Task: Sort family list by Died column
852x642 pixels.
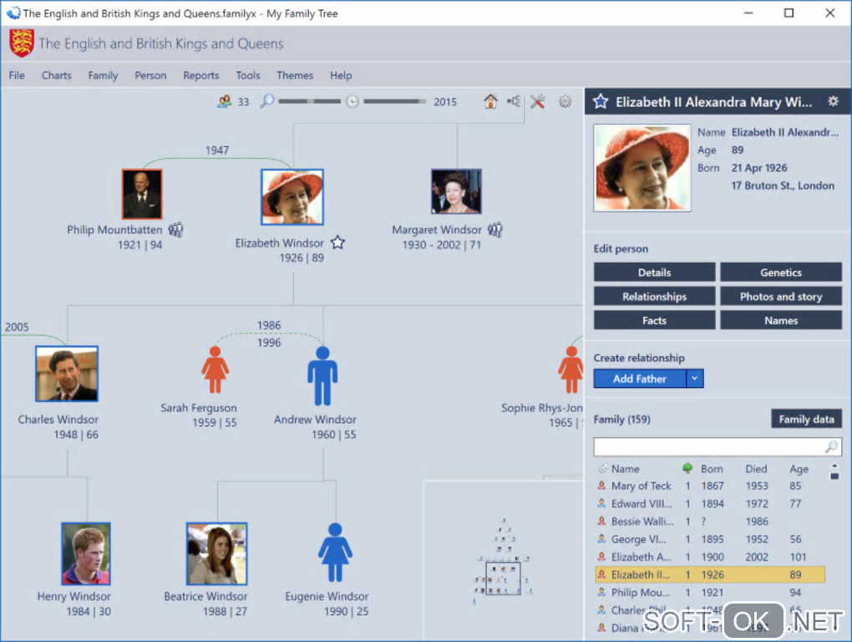Action: tap(757, 469)
